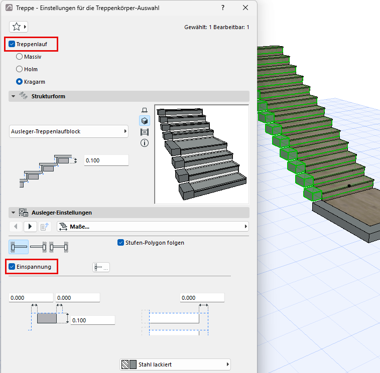
Task: Toggle the Einspannung checkbox
Action: click(12, 267)
